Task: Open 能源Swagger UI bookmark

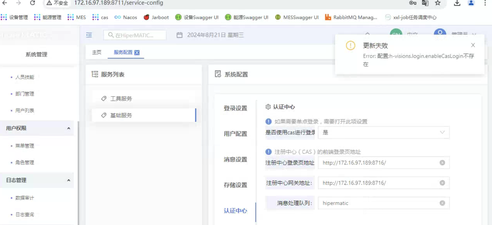Action: coord(247,17)
